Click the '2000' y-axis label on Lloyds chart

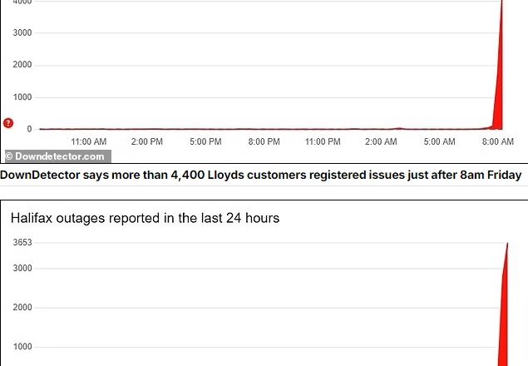pos(22,65)
